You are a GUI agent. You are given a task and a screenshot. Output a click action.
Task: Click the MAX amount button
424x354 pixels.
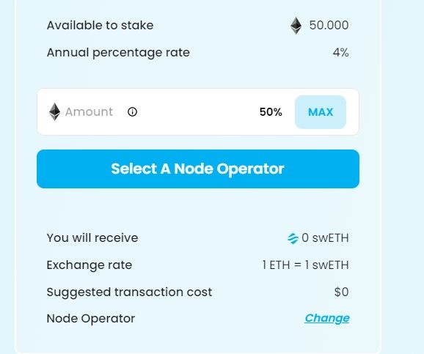point(321,112)
